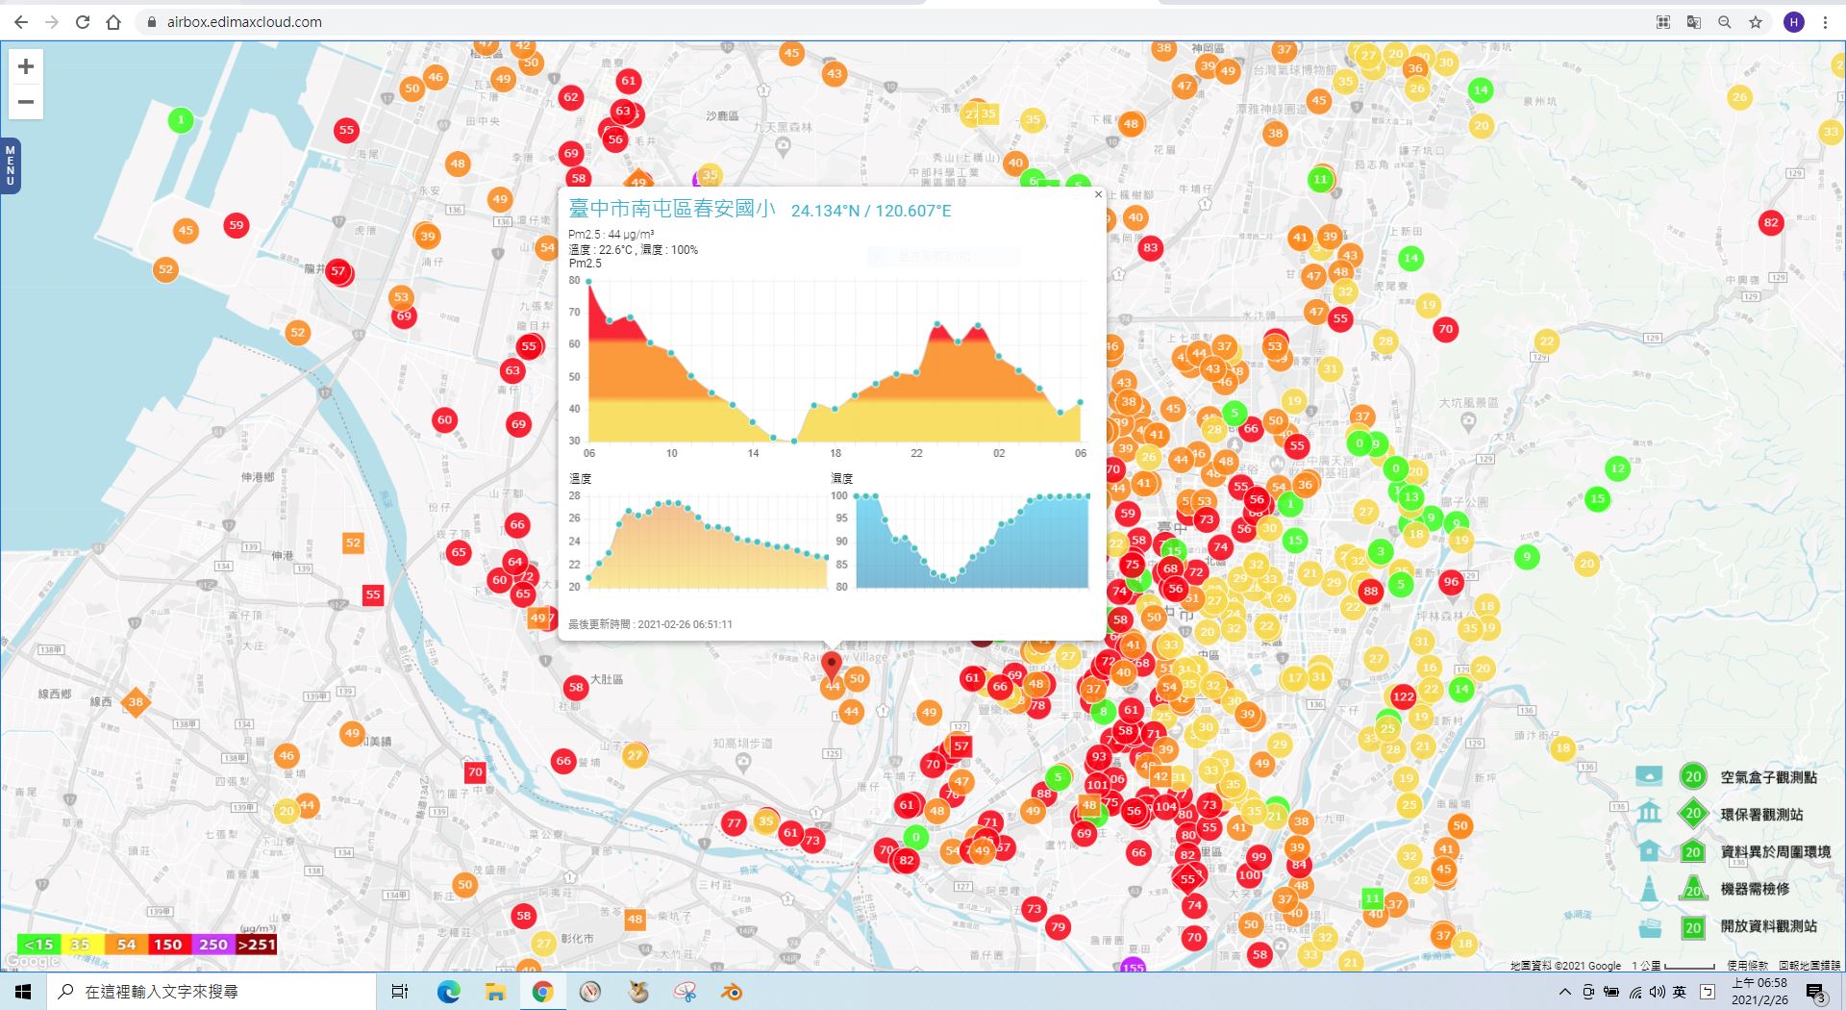Open the Windows Start menu
Screen dimensions: 1846x1010
23,992
